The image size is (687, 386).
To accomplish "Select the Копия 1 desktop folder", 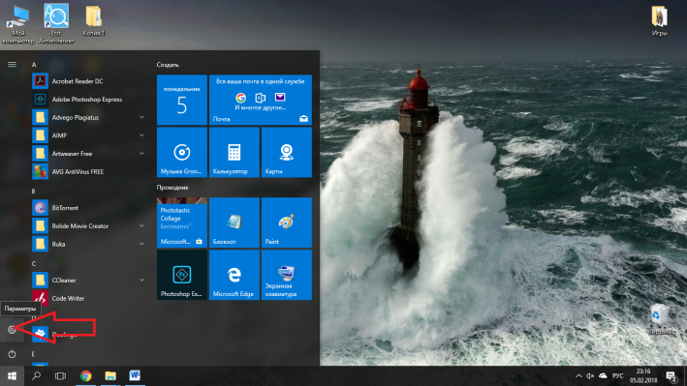I will (x=93, y=21).
